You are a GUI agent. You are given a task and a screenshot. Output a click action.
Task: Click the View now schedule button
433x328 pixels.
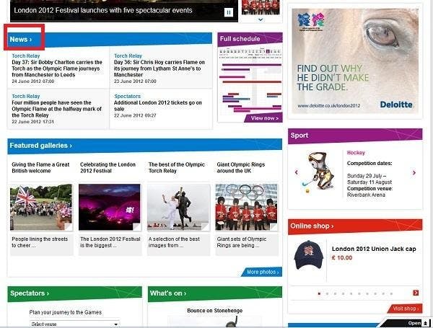click(x=265, y=118)
